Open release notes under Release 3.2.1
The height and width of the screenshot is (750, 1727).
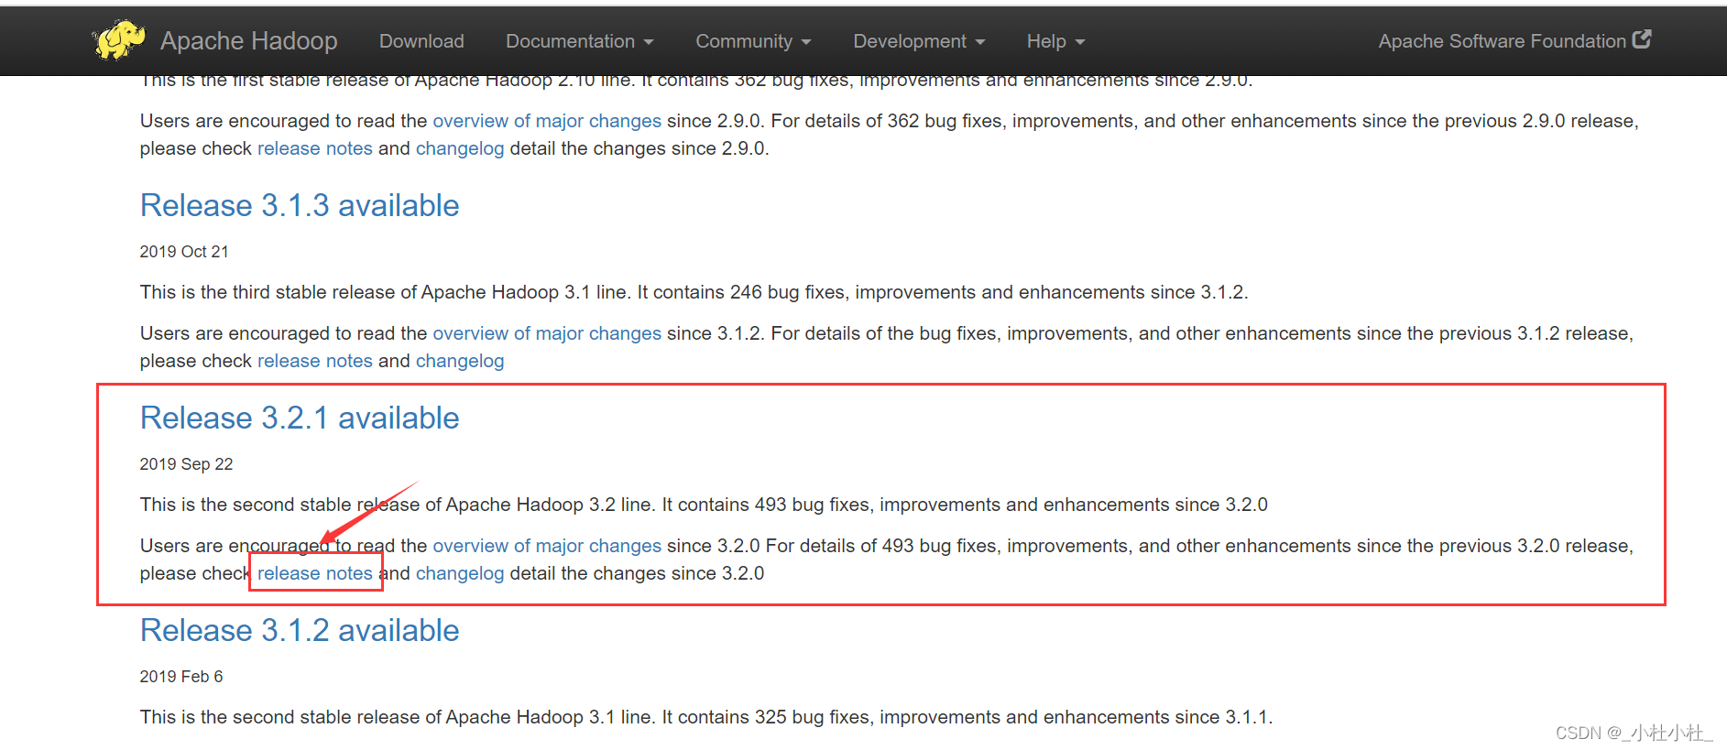point(315,573)
